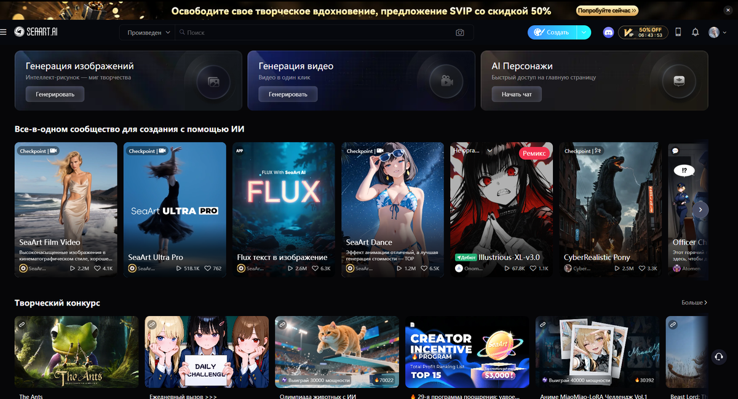
Task: Open the mobile app icon
Action: pyautogui.click(x=678, y=32)
